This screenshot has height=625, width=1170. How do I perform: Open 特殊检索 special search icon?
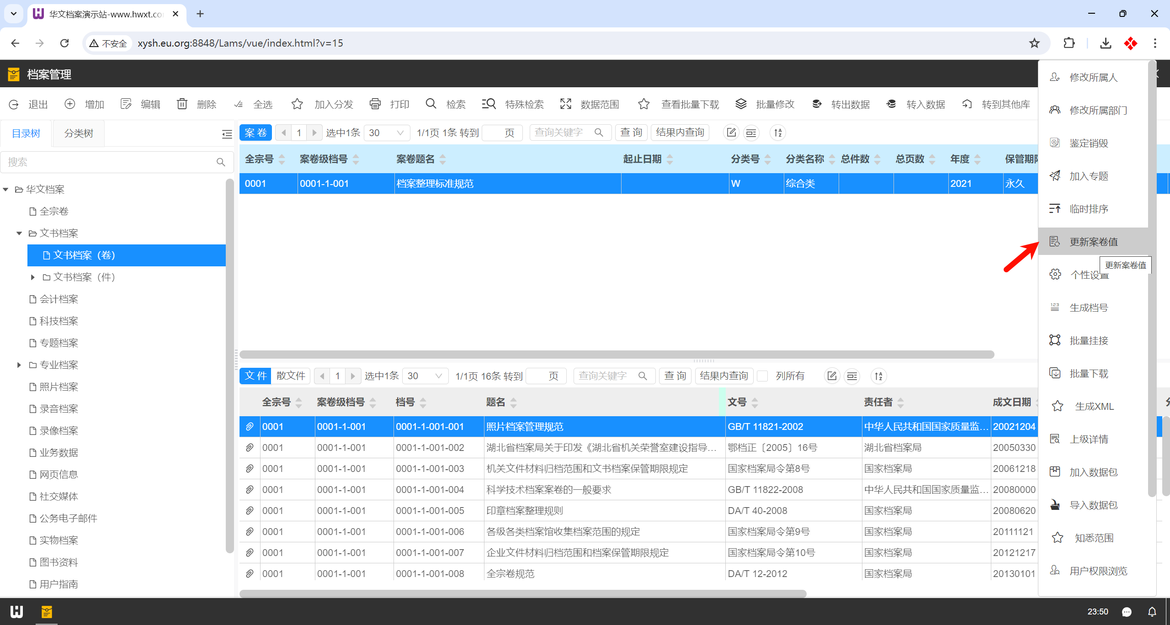[x=489, y=104]
